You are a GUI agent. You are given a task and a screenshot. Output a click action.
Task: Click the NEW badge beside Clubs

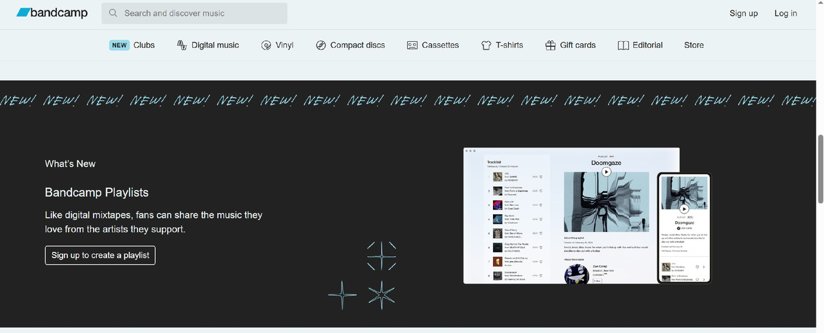[x=119, y=45]
